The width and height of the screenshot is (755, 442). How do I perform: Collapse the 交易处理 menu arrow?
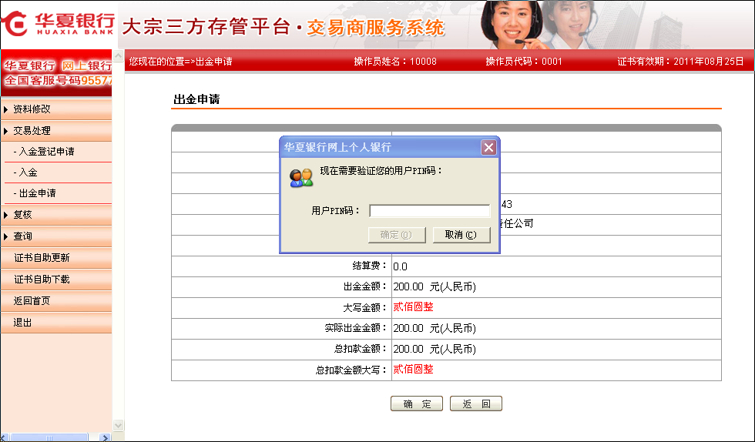(x=6, y=131)
